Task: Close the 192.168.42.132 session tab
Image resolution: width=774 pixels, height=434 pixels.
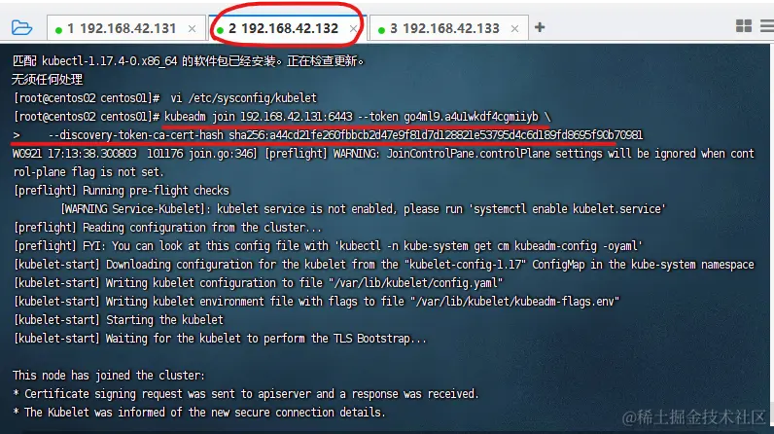Action: pyautogui.click(x=353, y=29)
